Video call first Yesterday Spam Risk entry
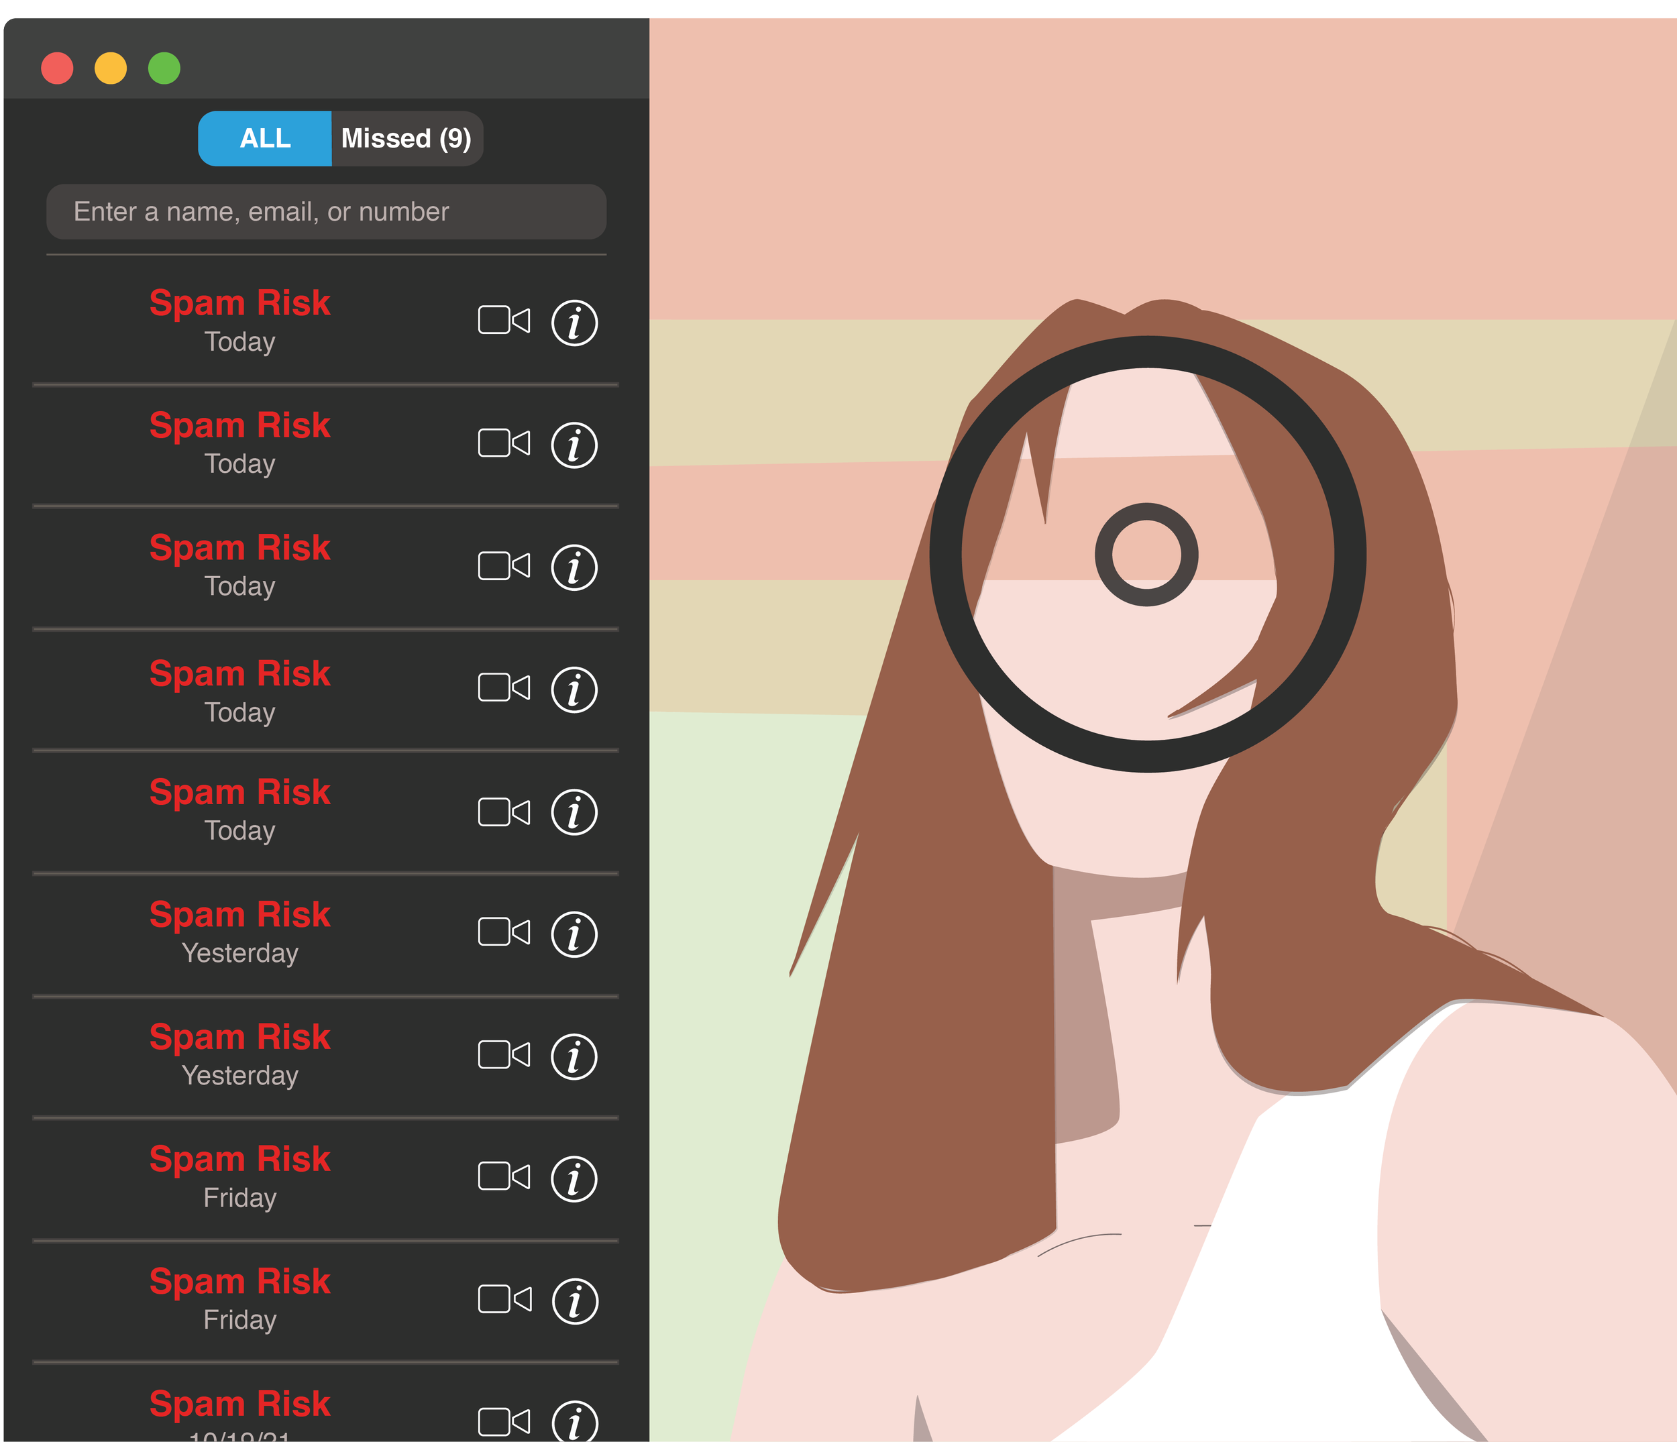 coord(503,932)
